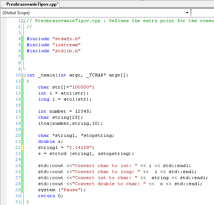214x205 pixels.
Task: Click the string1 = "3.14159" assignment
Action: (66, 147)
